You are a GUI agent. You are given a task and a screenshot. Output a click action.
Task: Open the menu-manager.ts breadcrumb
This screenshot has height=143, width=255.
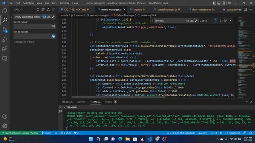[98, 15]
